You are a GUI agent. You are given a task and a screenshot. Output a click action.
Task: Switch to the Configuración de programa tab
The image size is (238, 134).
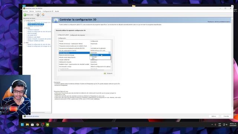click(x=77, y=35)
